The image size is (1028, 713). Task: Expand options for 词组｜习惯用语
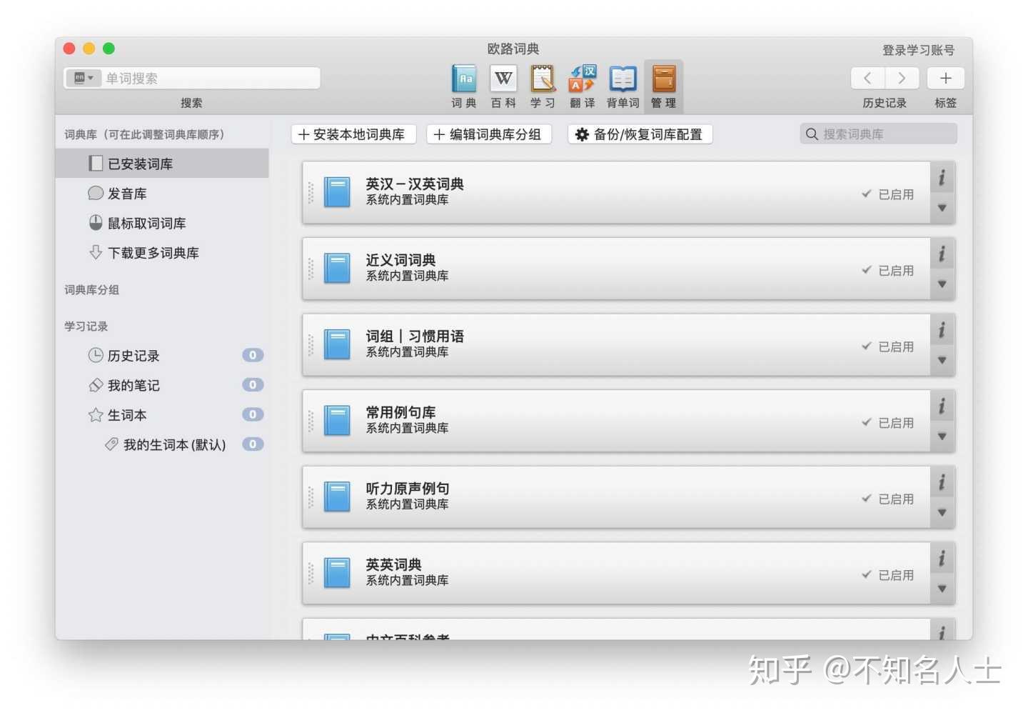[x=942, y=360]
